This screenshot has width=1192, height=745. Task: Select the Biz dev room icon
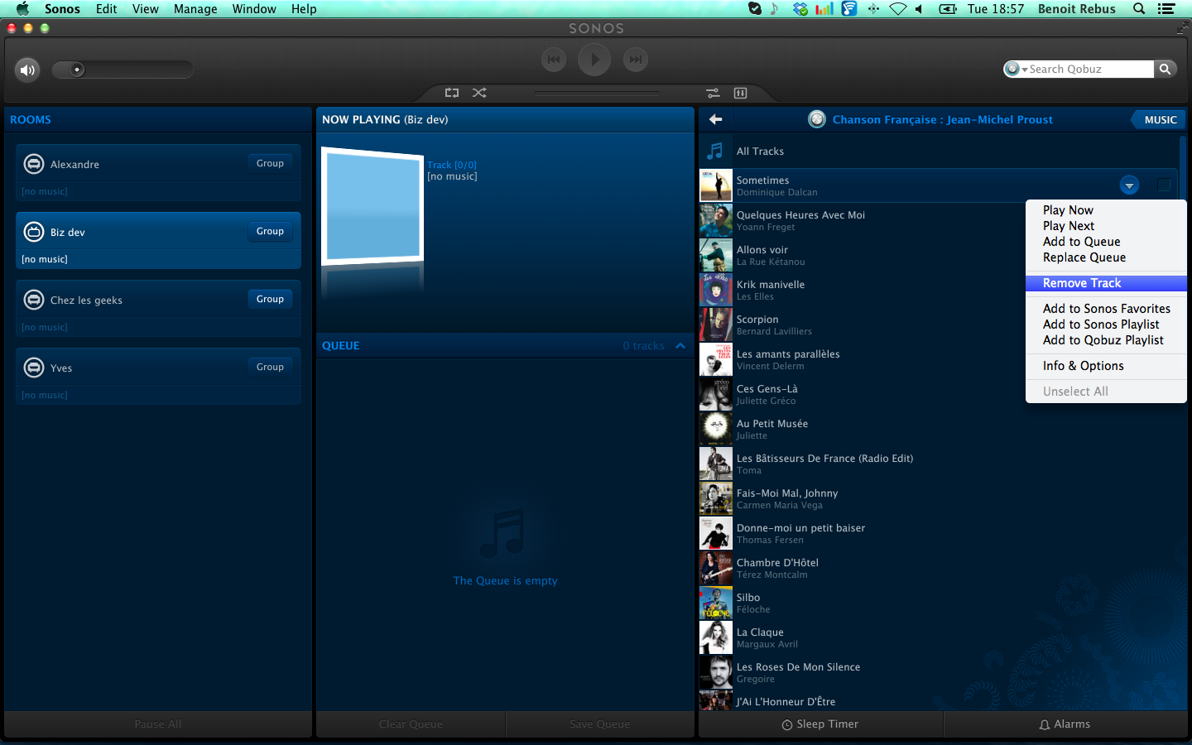pyautogui.click(x=34, y=232)
